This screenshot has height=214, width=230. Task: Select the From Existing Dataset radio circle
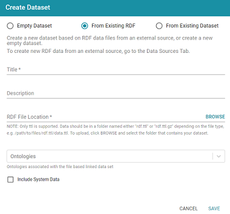pos(159,26)
